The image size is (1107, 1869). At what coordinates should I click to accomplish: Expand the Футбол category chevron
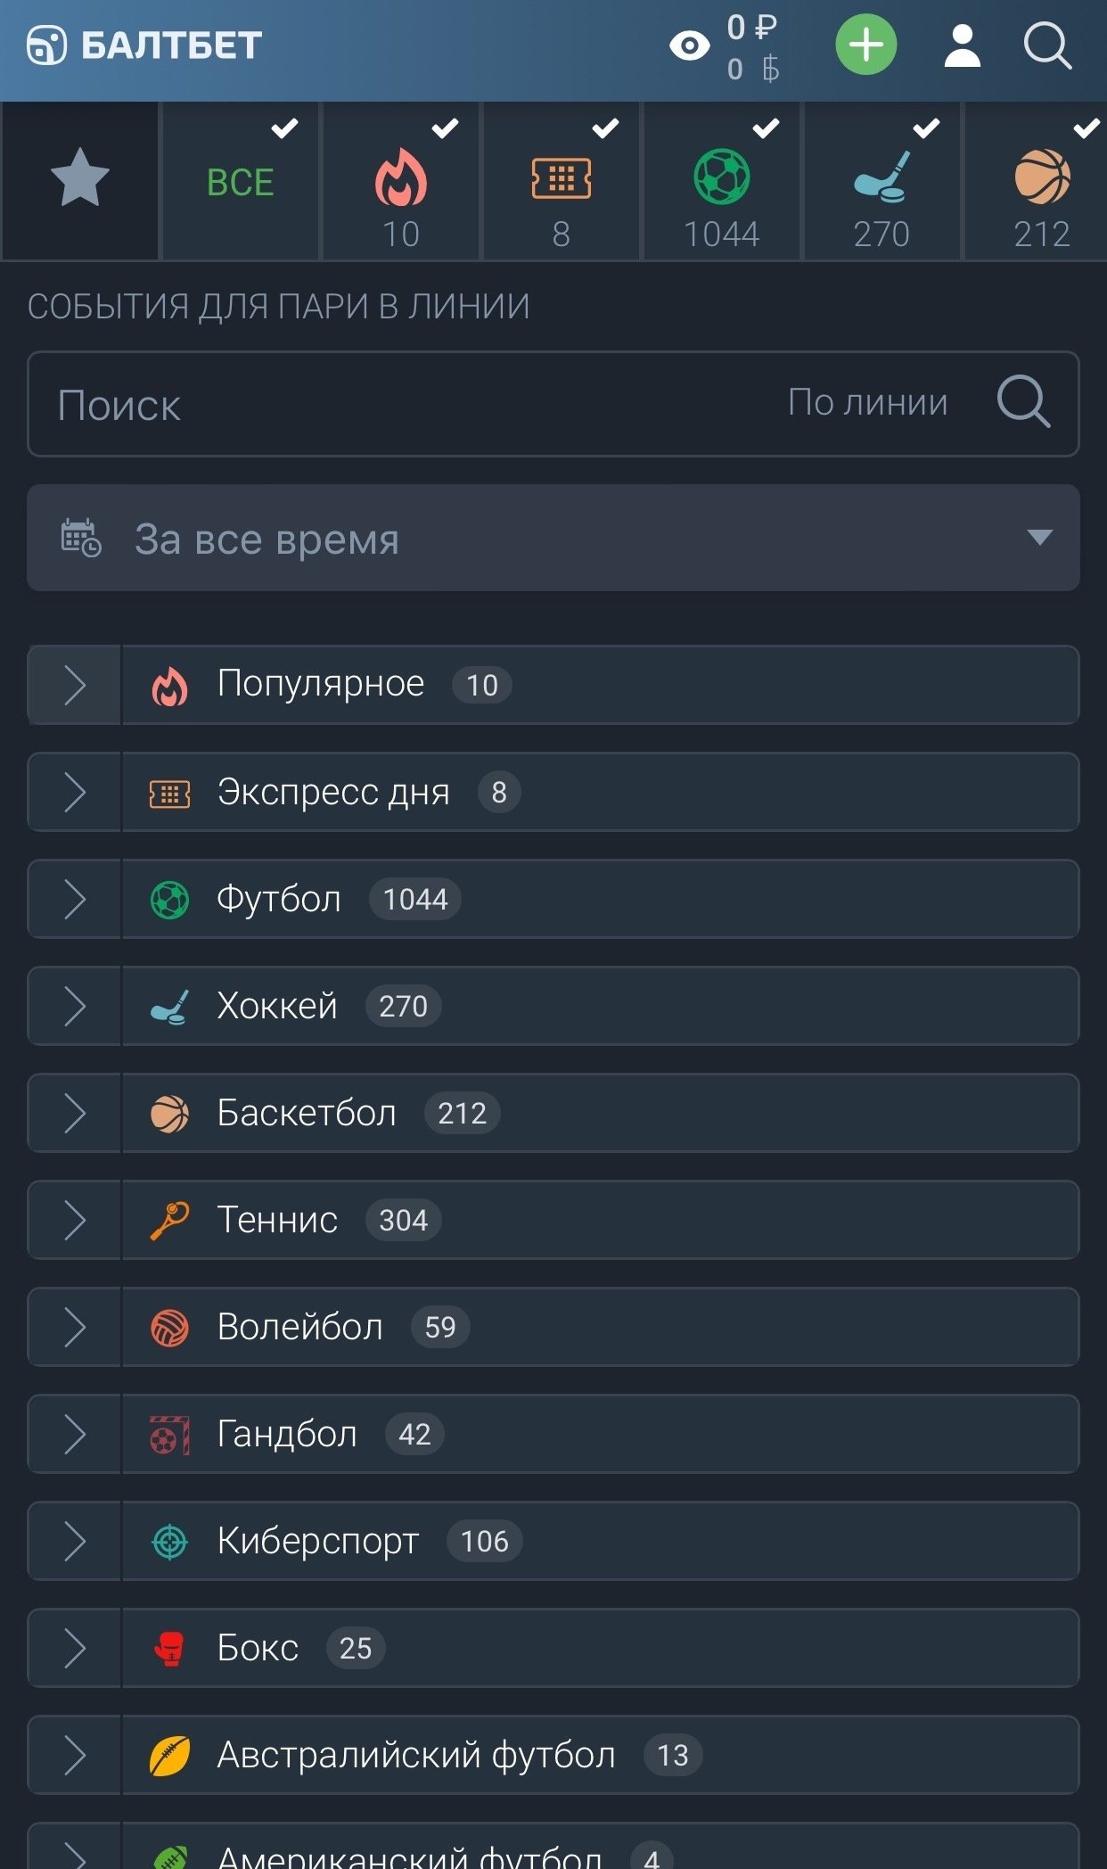pos(75,899)
